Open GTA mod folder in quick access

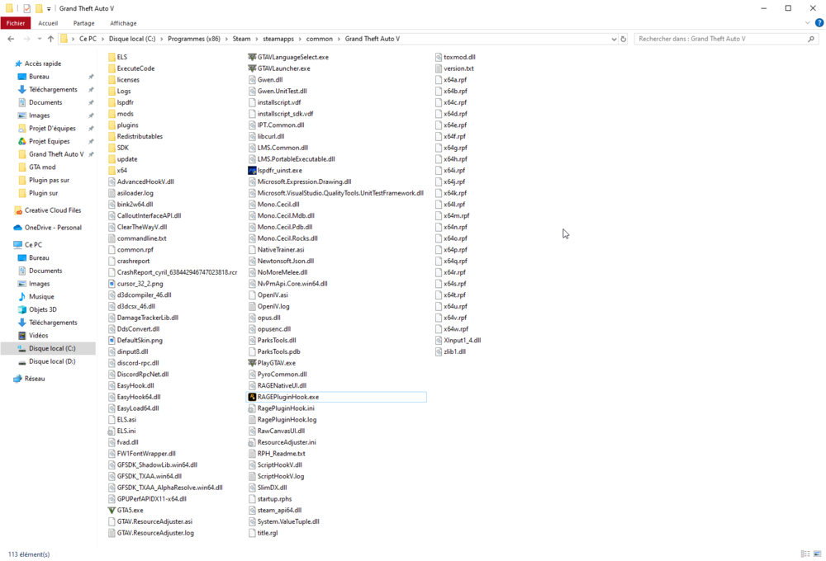[42, 167]
